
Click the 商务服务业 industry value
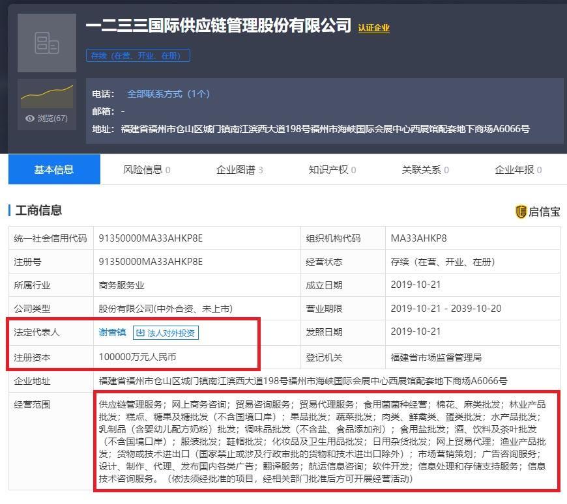pos(121,285)
